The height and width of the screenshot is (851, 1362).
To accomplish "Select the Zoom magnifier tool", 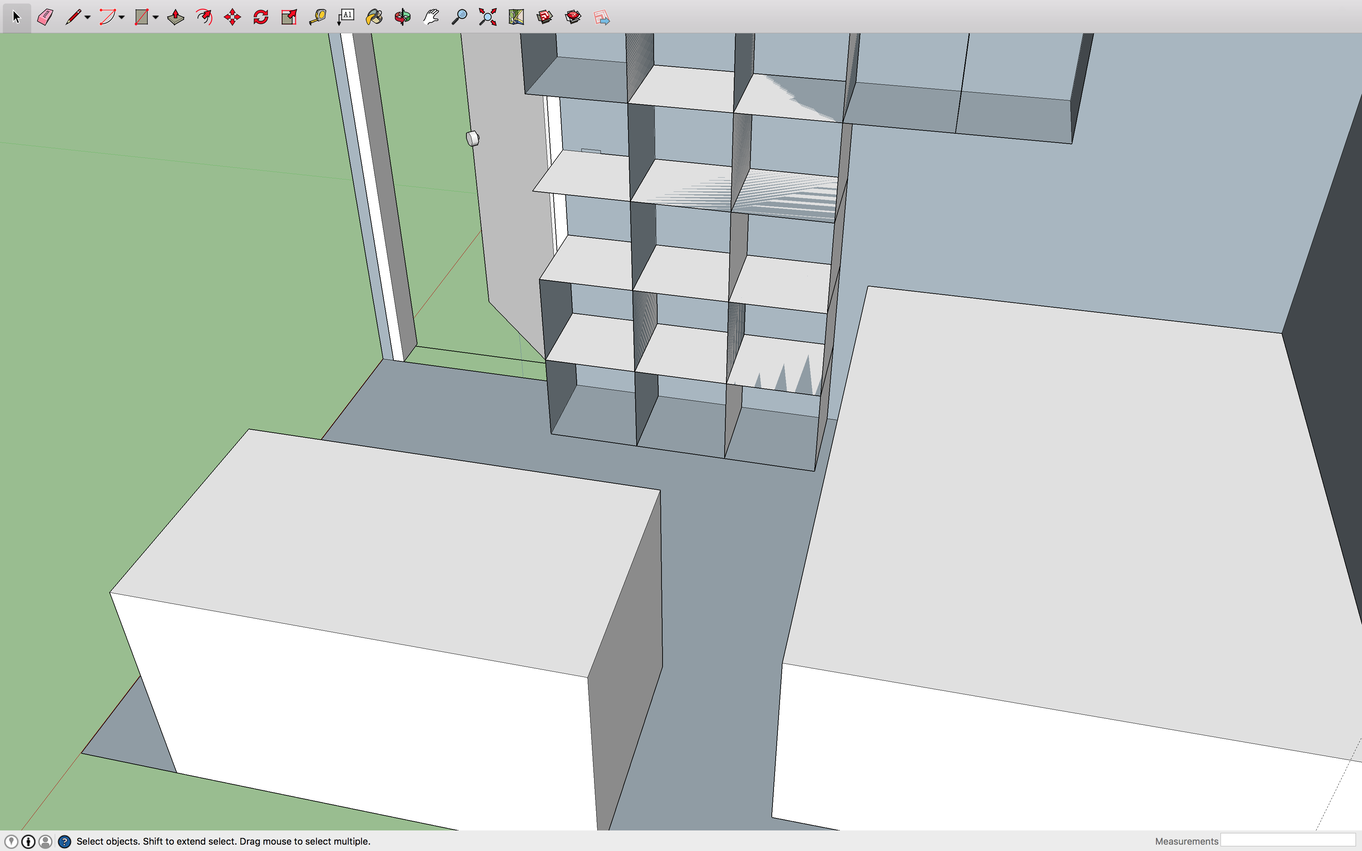I will [459, 17].
